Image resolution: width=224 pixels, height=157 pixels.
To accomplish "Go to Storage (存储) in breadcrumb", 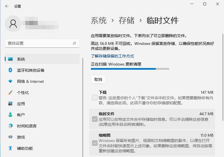I will (x=126, y=20).
